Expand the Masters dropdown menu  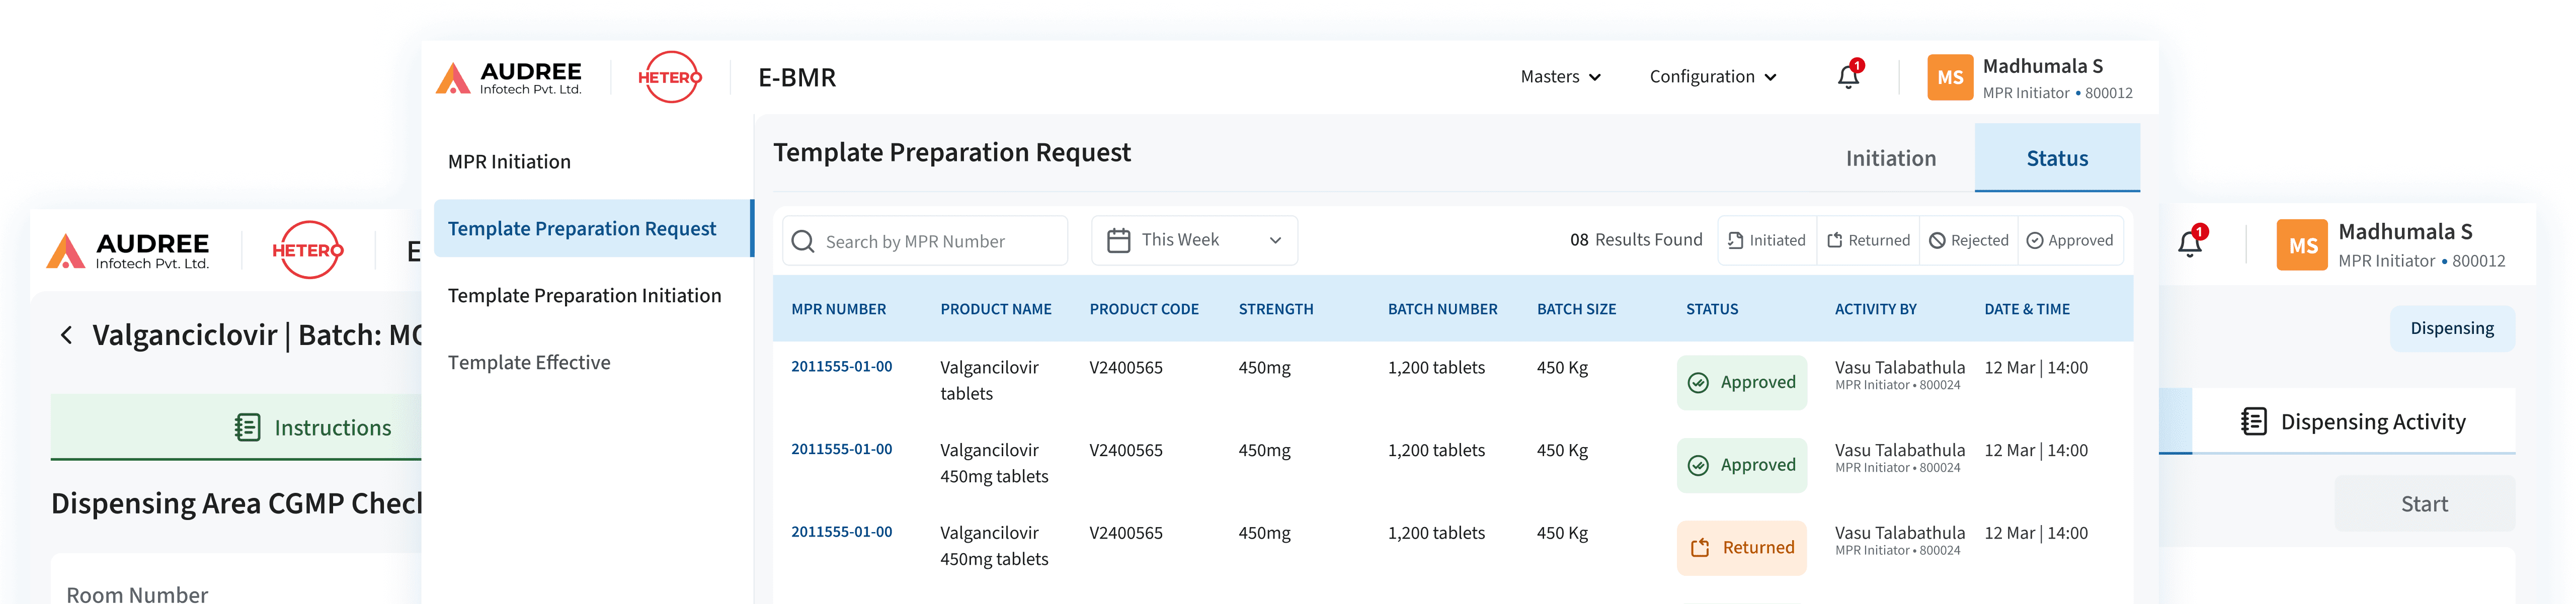1560,77
